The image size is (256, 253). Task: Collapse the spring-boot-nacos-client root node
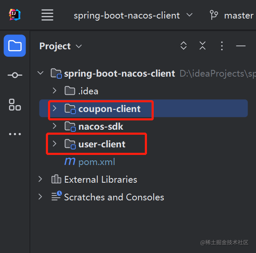[x=40, y=73]
